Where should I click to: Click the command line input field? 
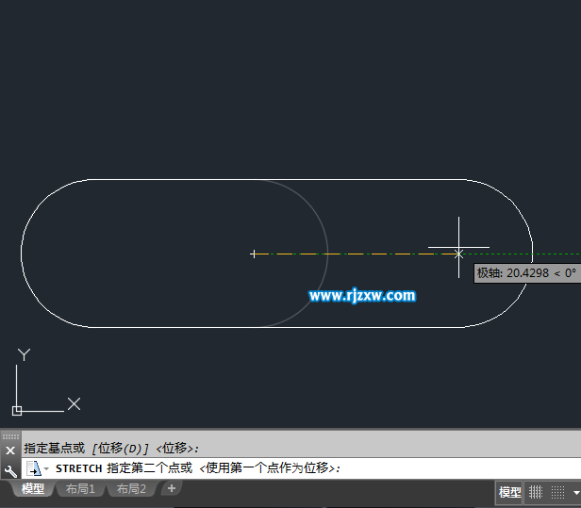click(x=301, y=468)
